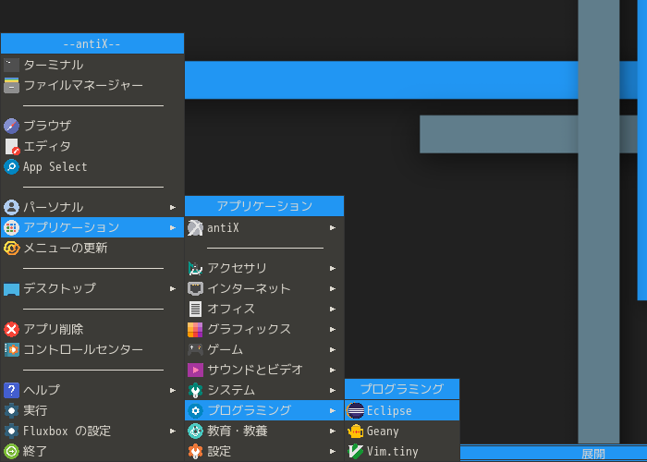Expand the デスクトップ submenu arrow
Viewport: 647px width, 462px height.
pos(174,288)
